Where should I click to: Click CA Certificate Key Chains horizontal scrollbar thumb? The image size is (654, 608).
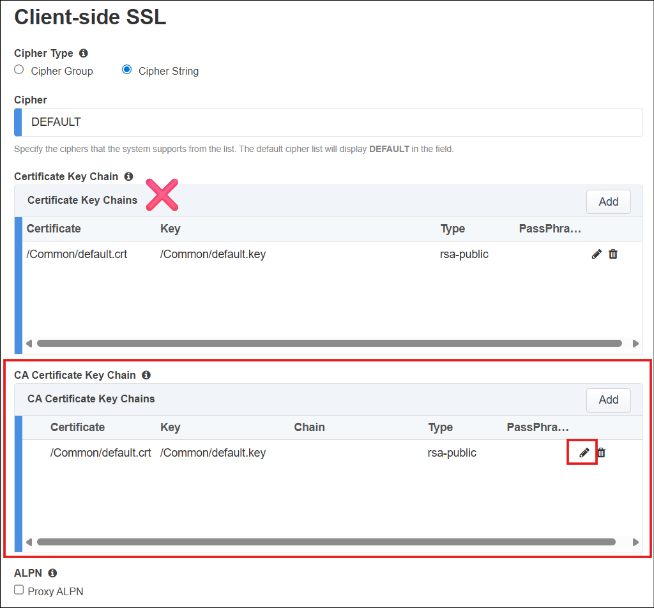coord(326,542)
